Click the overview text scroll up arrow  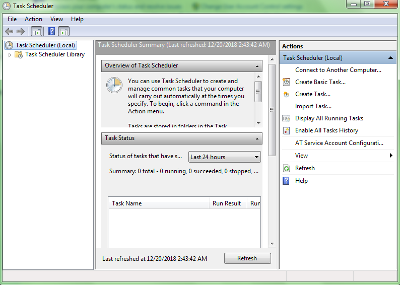[258, 77]
